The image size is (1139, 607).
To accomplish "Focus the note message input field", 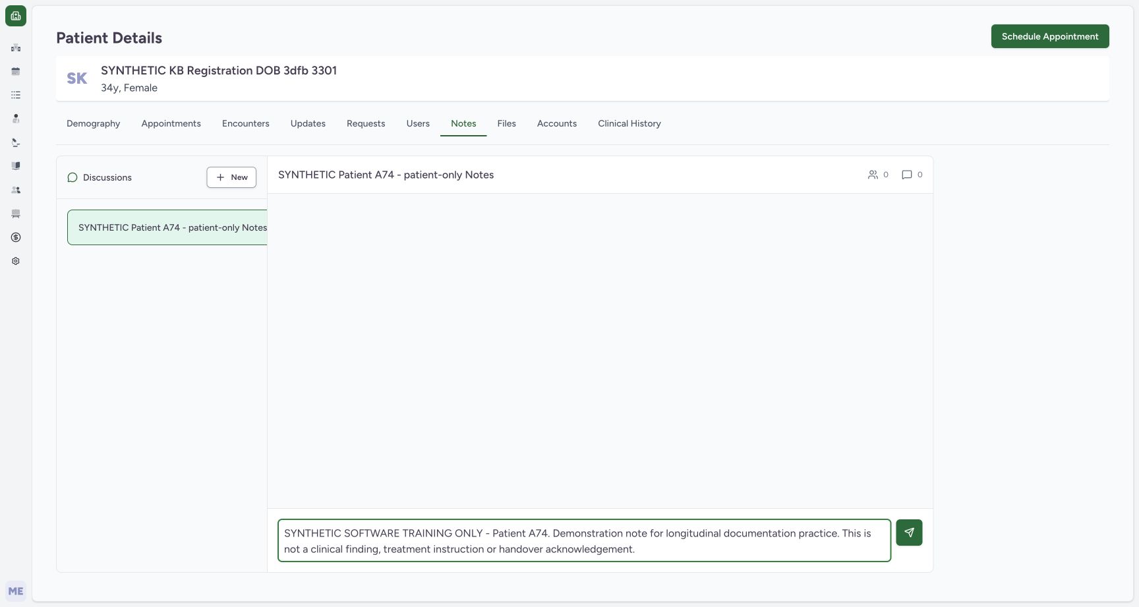I will tap(585, 540).
